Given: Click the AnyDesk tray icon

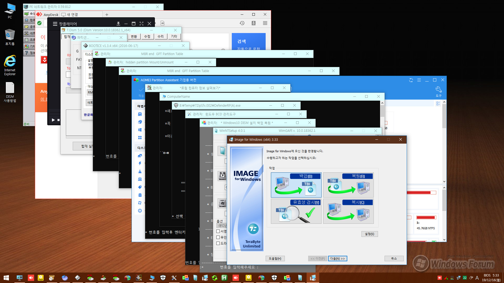Looking at the screenshot, I should pos(440,278).
